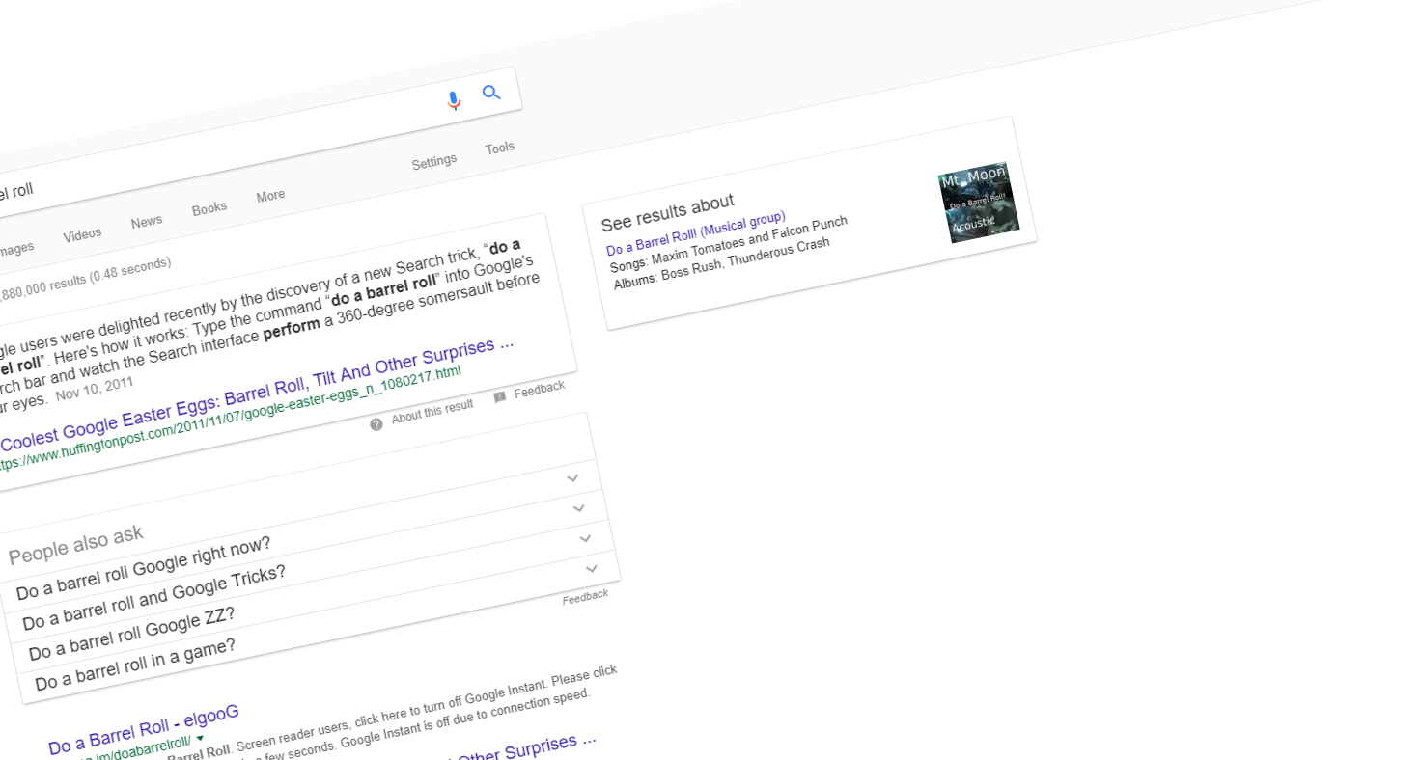Expand "Do a barrel roll Google ZZ?" question
This screenshot has height=760, width=1421.
[x=313, y=584]
